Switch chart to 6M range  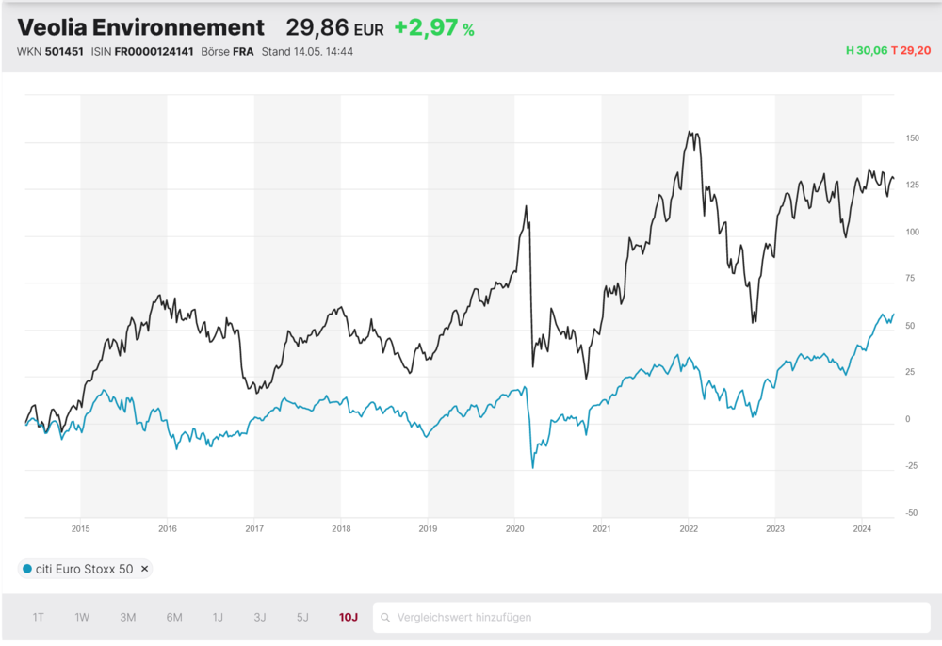click(174, 617)
